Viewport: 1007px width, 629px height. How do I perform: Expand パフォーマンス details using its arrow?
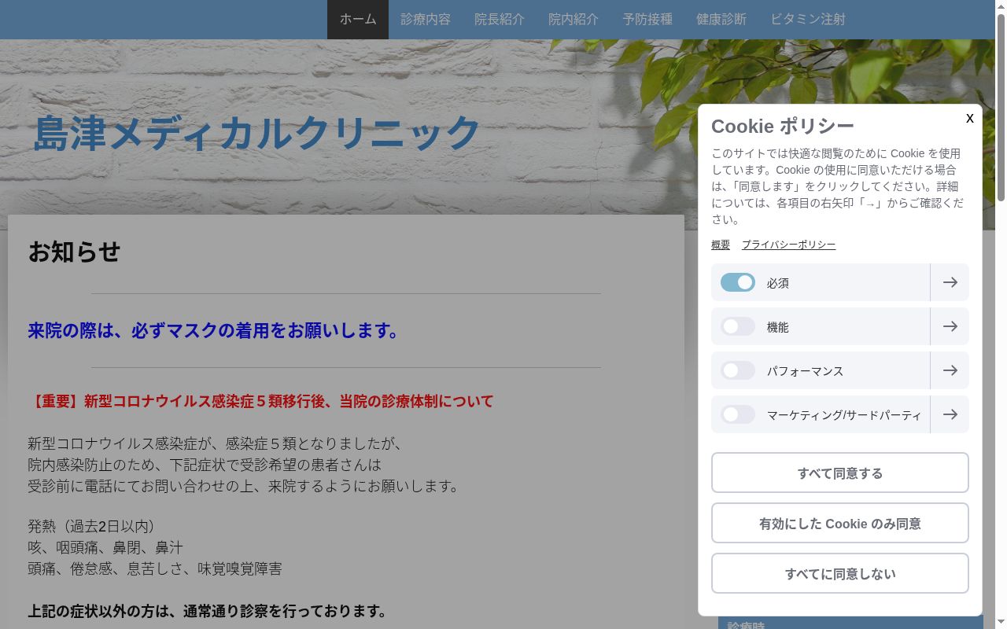point(950,370)
